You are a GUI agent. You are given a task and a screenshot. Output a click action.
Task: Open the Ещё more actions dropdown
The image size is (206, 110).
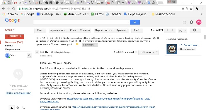point(137,30)
